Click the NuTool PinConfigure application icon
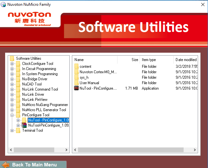Image resolution: width=208 pixels, height=168 pixels. 76,88
